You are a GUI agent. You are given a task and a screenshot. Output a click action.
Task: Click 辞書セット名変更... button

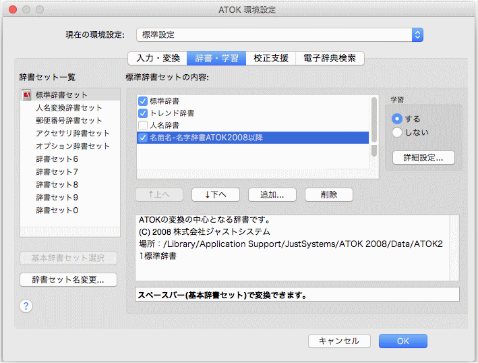tap(68, 280)
